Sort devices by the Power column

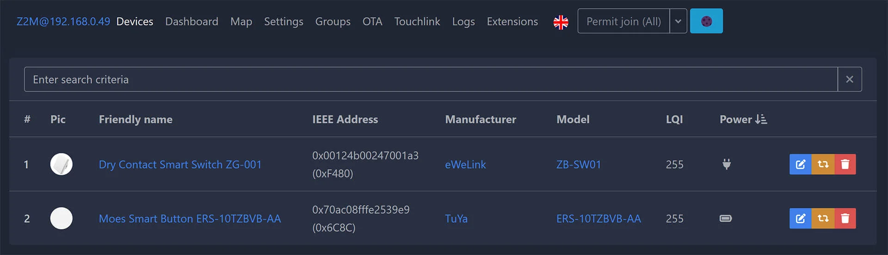743,120
